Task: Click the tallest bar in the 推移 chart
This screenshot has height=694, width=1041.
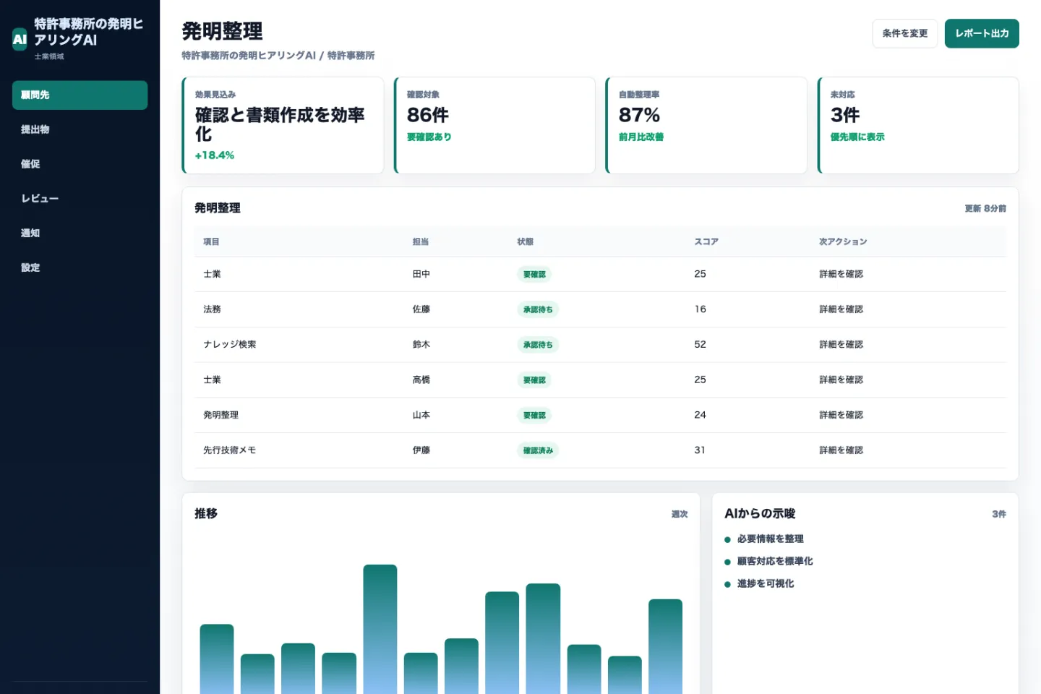Action: [380, 629]
